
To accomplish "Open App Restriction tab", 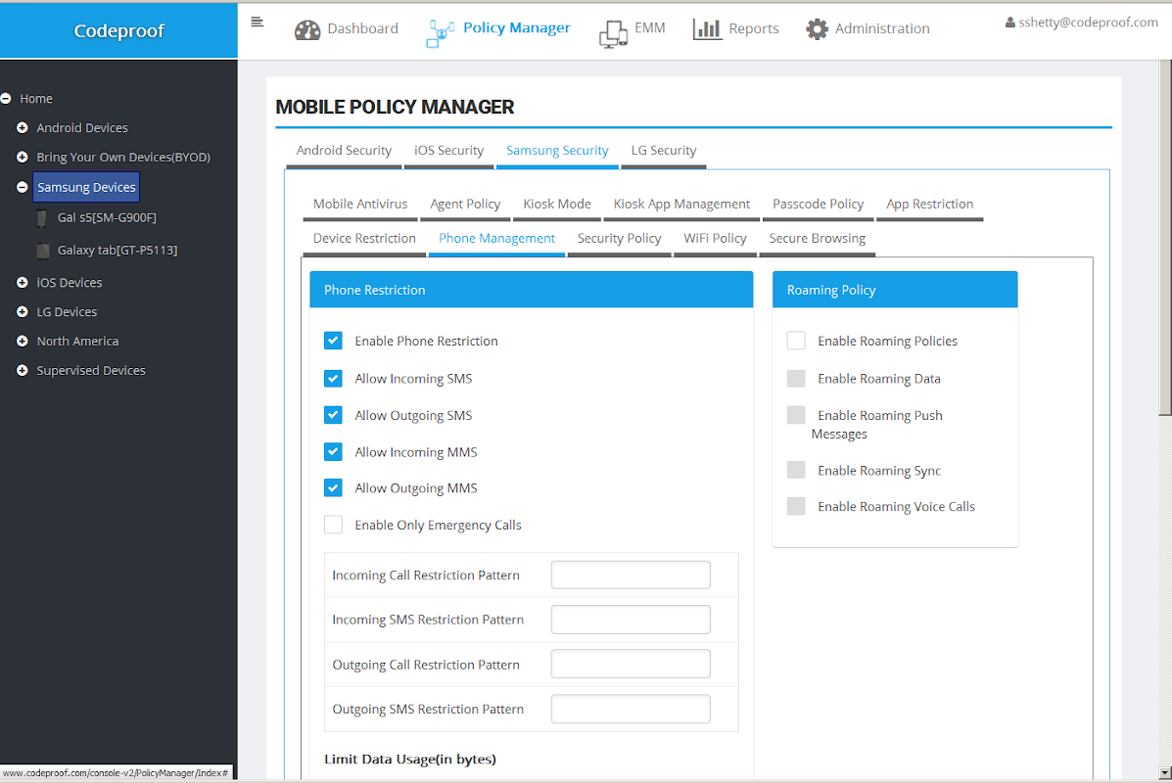I will click(x=930, y=204).
